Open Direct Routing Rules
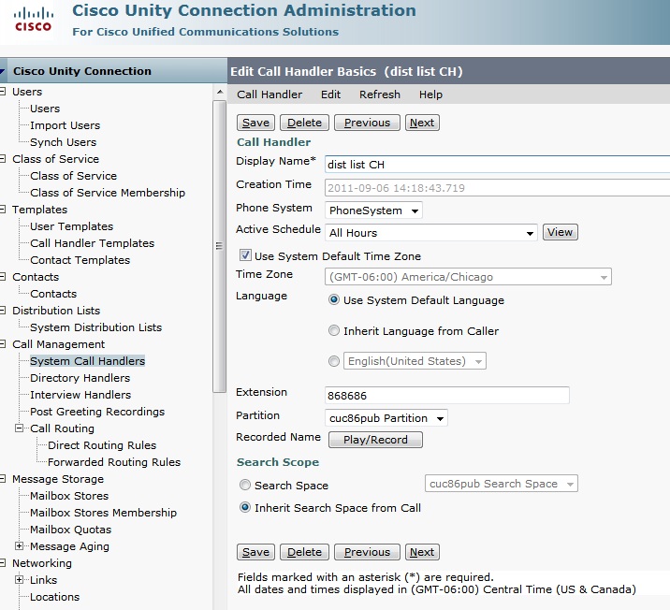Screen dimensions: 670x610 (x=102, y=445)
